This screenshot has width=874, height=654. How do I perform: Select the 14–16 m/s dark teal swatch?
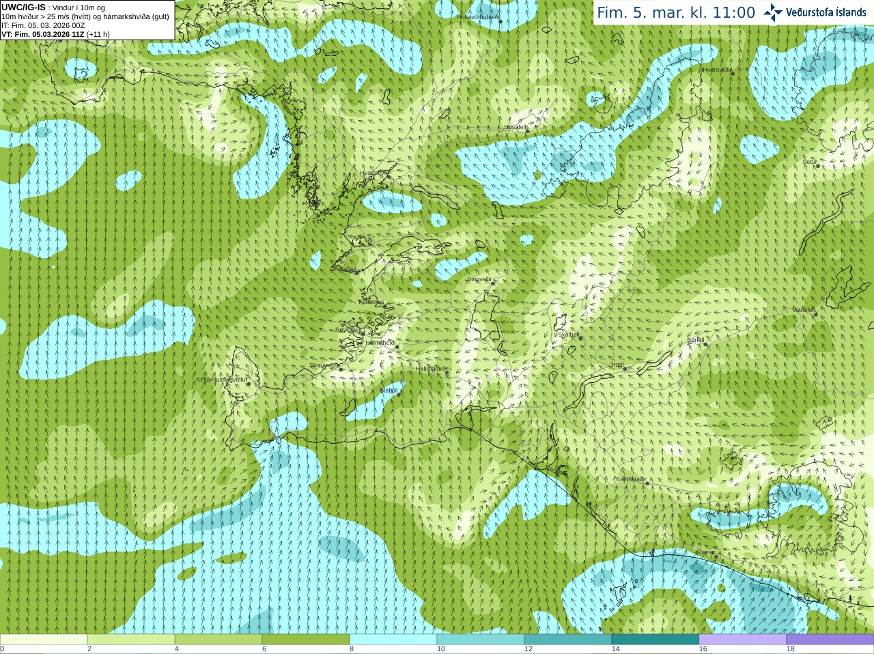point(655,640)
